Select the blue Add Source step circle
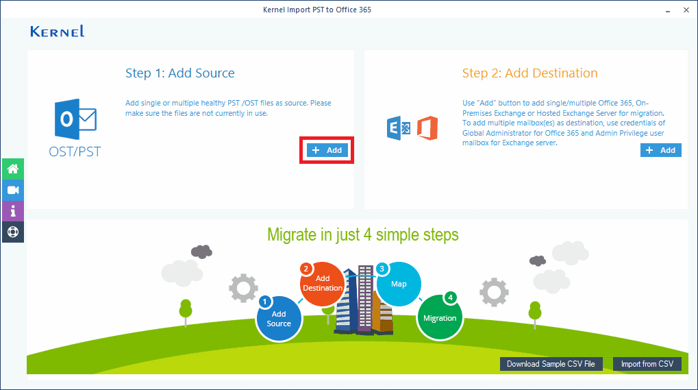 click(x=279, y=318)
